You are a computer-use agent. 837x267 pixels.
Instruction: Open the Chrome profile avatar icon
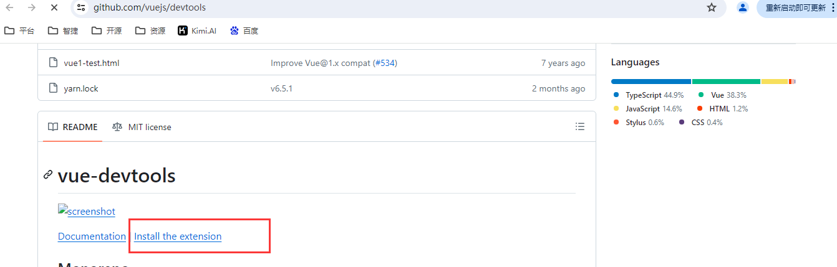(x=743, y=7)
